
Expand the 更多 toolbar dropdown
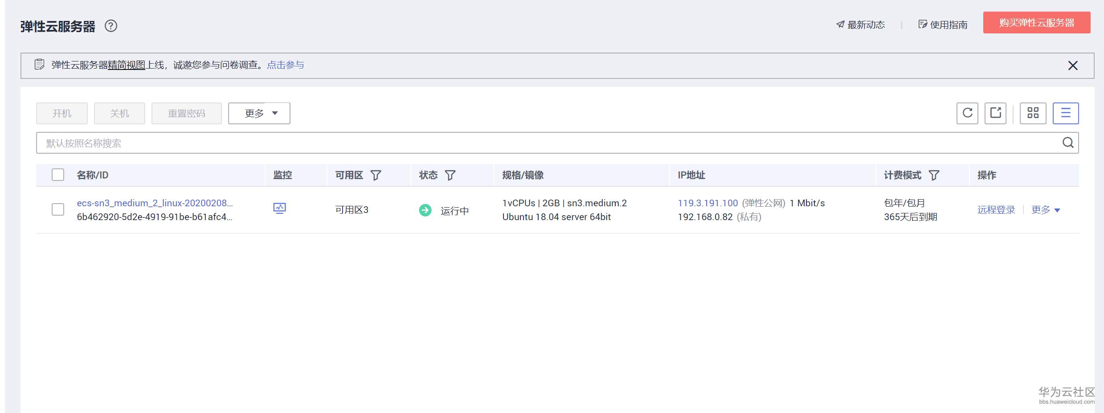click(259, 113)
